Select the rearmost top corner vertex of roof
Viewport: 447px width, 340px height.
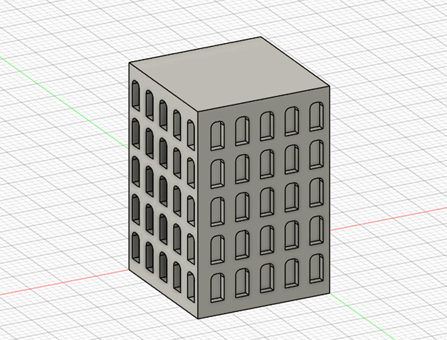click(261, 37)
